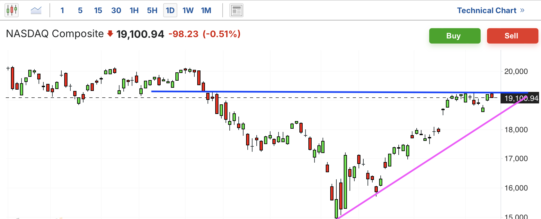Switch to the area line chart icon

tap(36, 10)
